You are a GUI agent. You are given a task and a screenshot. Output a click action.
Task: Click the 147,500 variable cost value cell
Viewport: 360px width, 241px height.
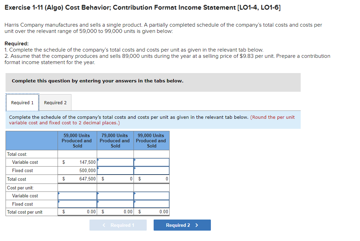[80, 162]
